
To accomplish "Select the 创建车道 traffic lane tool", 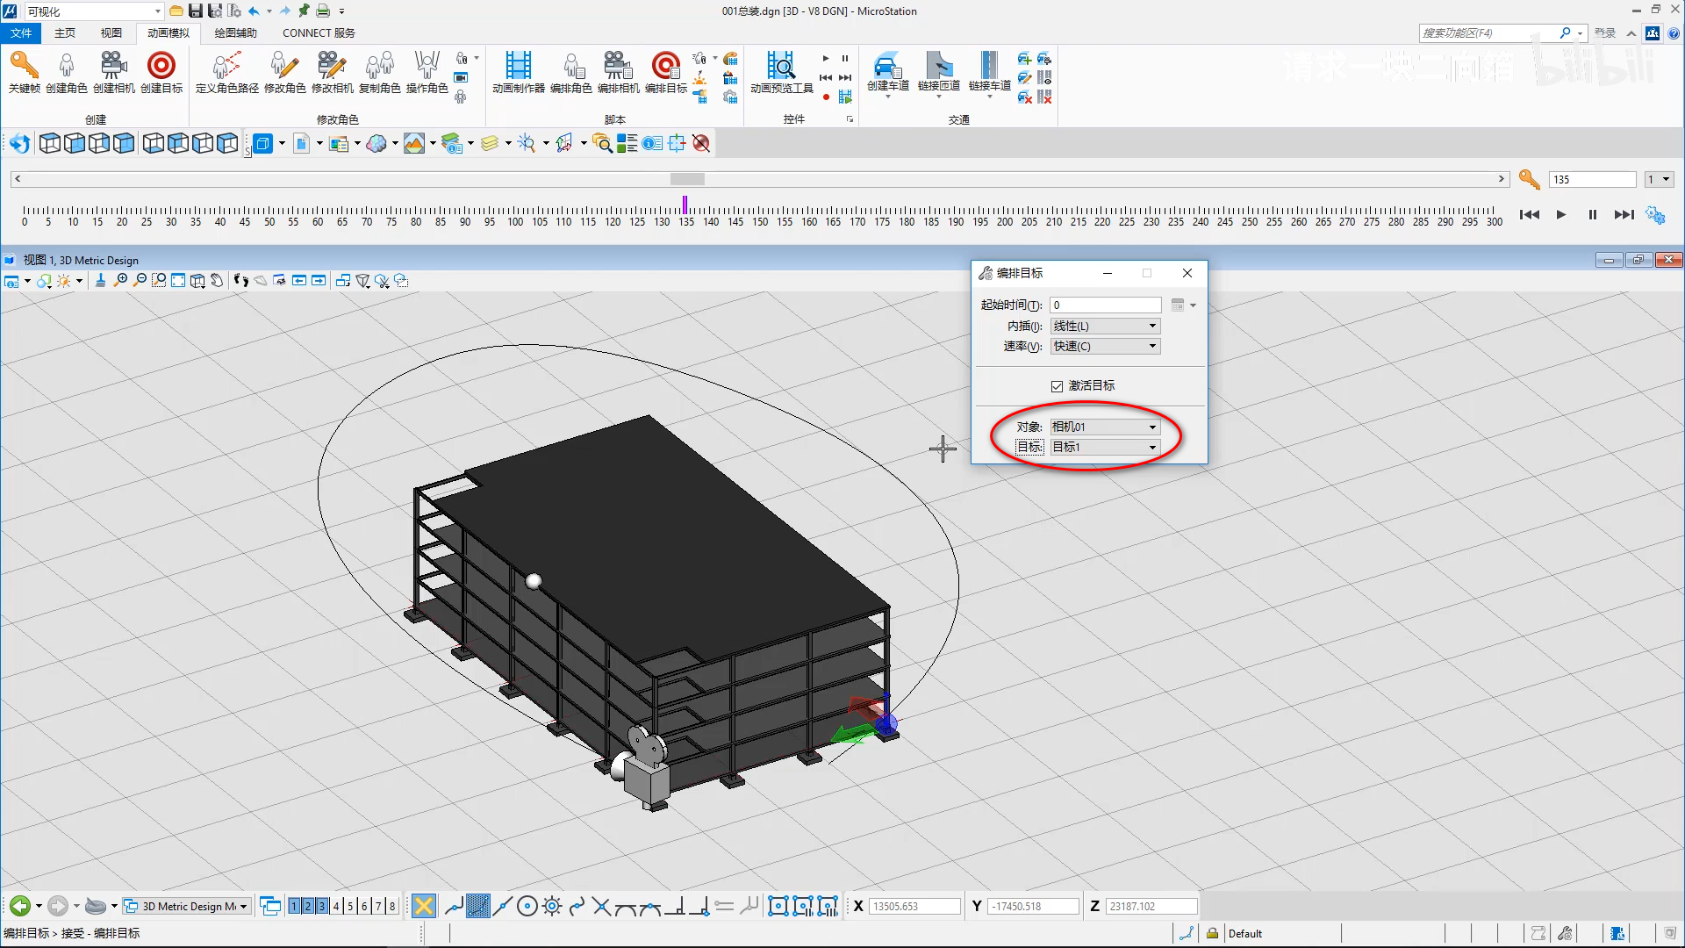I will [887, 67].
